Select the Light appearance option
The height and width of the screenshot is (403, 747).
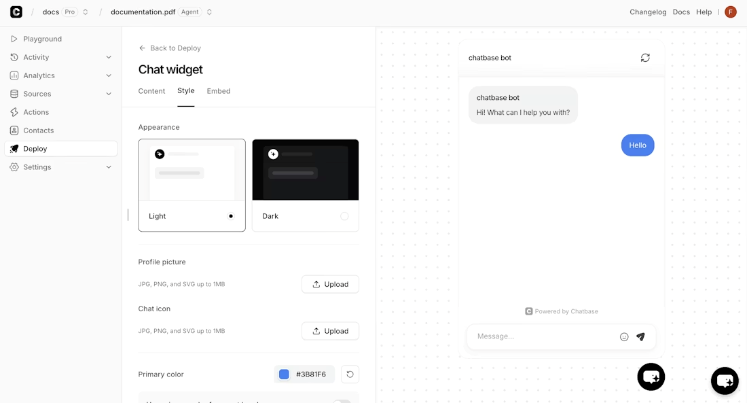pyautogui.click(x=192, y=185)
